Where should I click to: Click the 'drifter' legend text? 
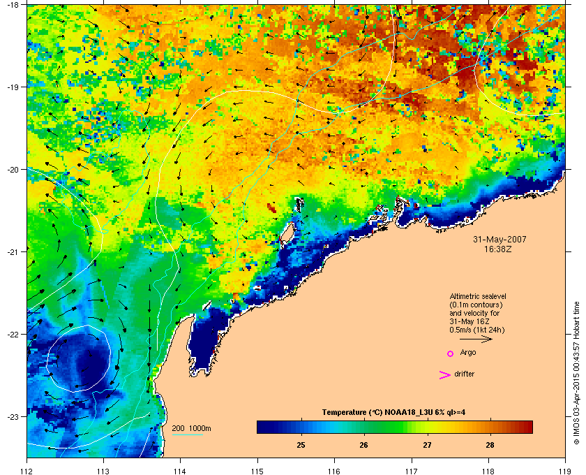[464, 374]
